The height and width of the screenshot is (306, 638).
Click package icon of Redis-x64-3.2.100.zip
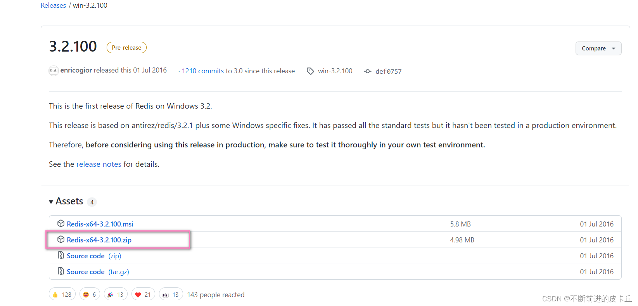61,239
